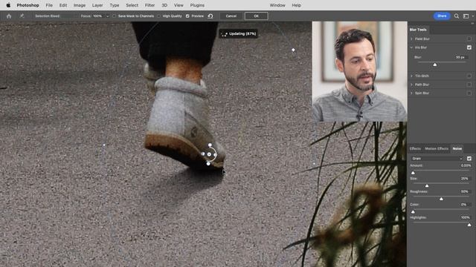The image size is (476, 267).
Task: Open the Search magnifier icon
Action: (x=457, y=16)
